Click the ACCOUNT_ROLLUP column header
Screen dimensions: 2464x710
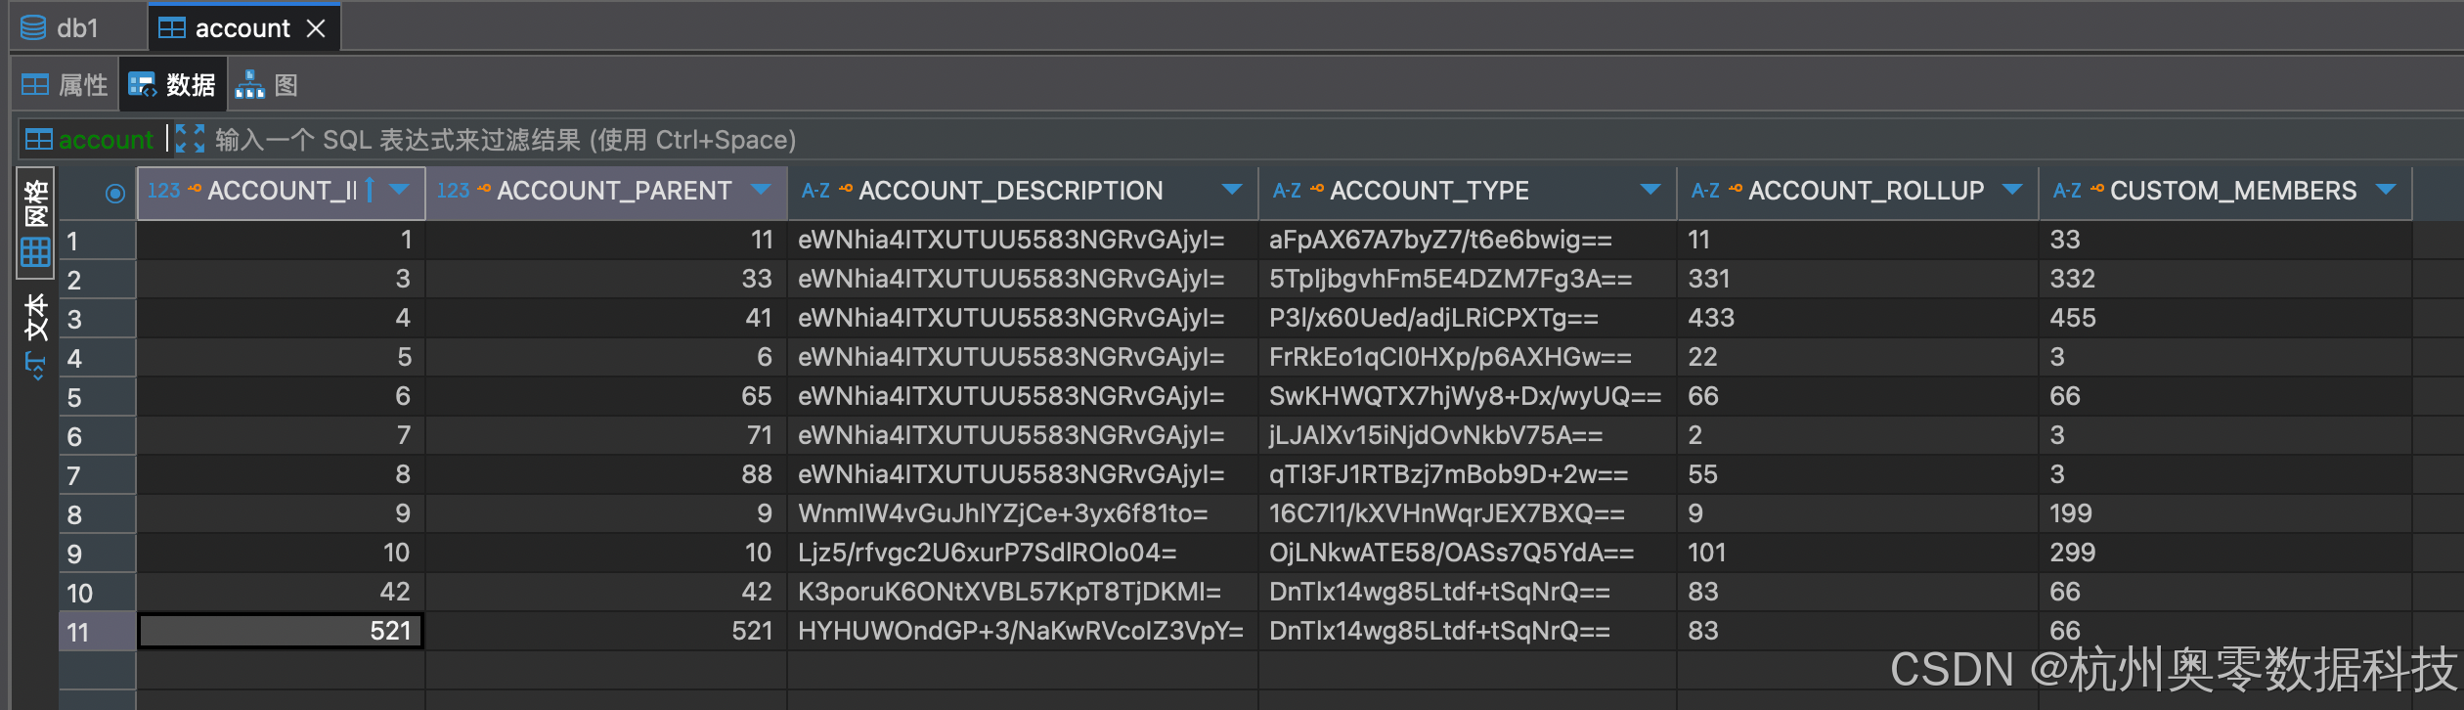click(x=1858, y=191)
